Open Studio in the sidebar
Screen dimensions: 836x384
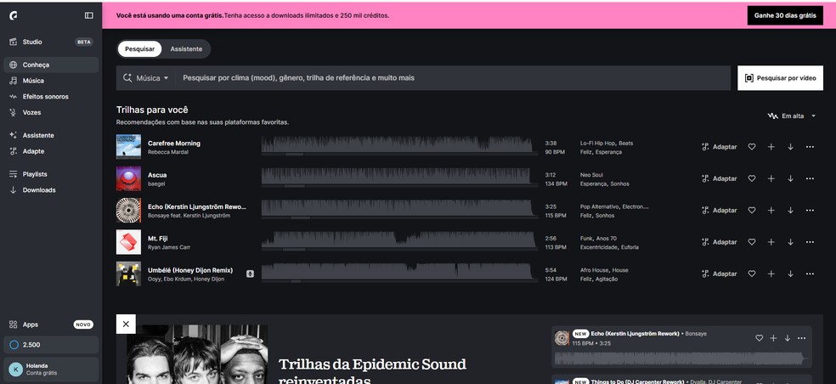tap(51, 42)
